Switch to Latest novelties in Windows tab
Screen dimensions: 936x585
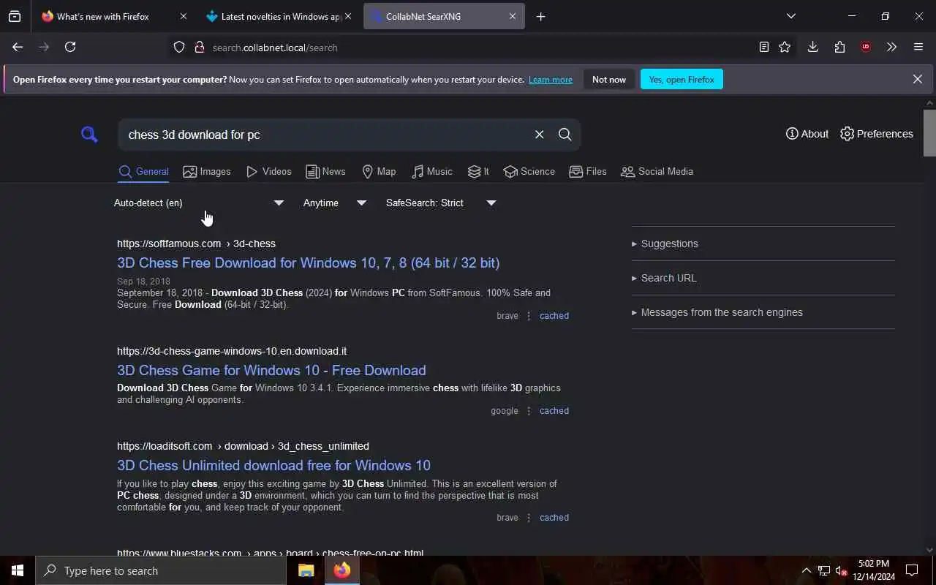point(281,16)
